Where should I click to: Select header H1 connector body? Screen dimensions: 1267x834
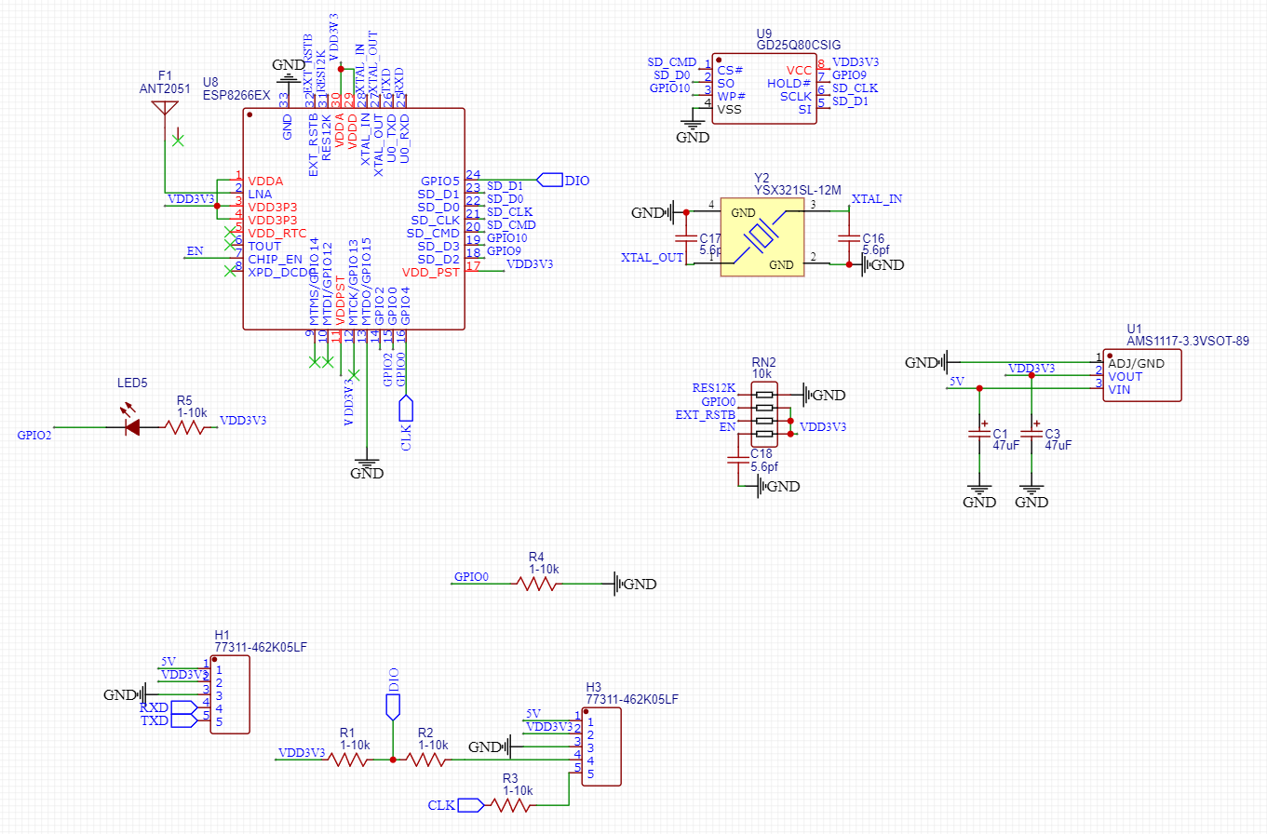coord(230,694)
